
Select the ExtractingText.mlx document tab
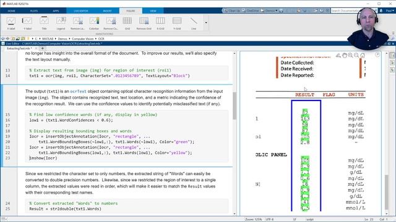coord(19,48)
